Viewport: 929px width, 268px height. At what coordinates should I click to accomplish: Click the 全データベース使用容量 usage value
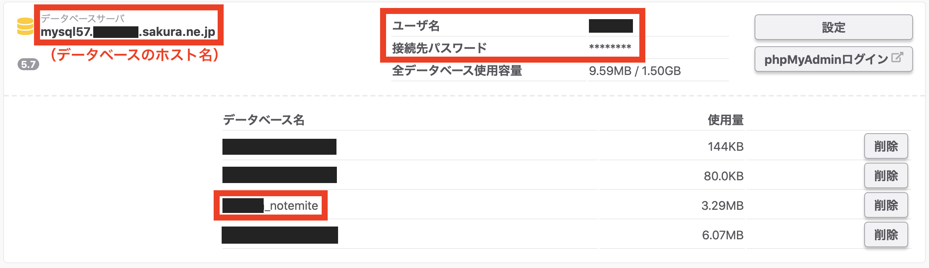point(635,71)
